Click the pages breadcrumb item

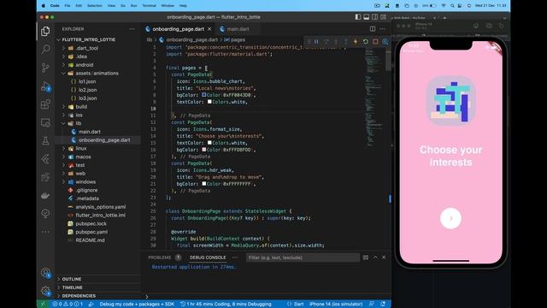[238, 40]
